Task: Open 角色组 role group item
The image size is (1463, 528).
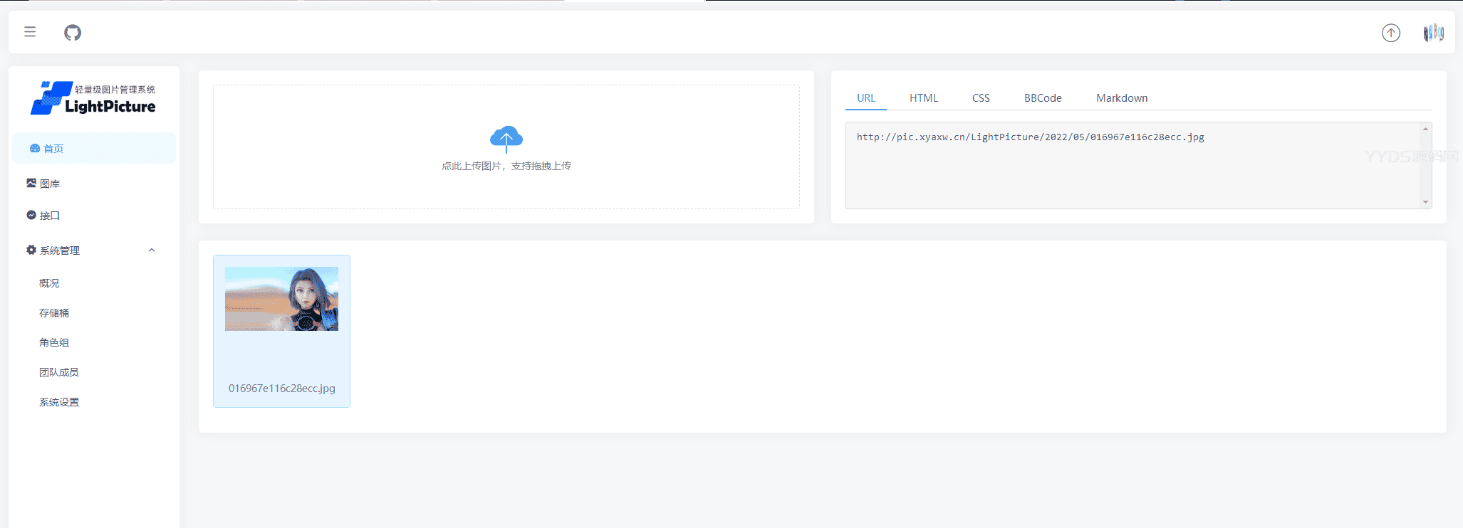Action: tap(54, 342)
